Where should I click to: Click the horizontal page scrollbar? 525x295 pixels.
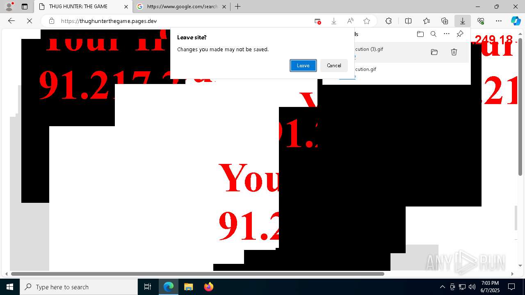[x=198, y=274]
